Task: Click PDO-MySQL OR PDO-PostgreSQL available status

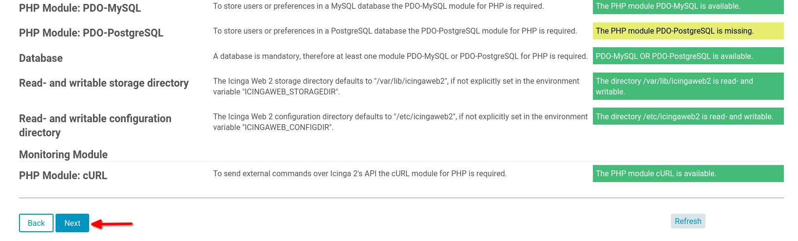Action: click(688, 56)
